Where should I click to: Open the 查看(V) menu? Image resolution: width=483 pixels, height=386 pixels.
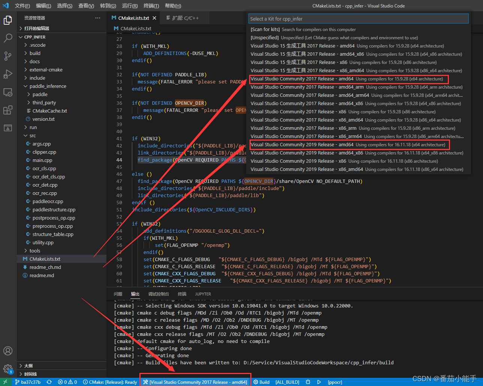[86, 6]
